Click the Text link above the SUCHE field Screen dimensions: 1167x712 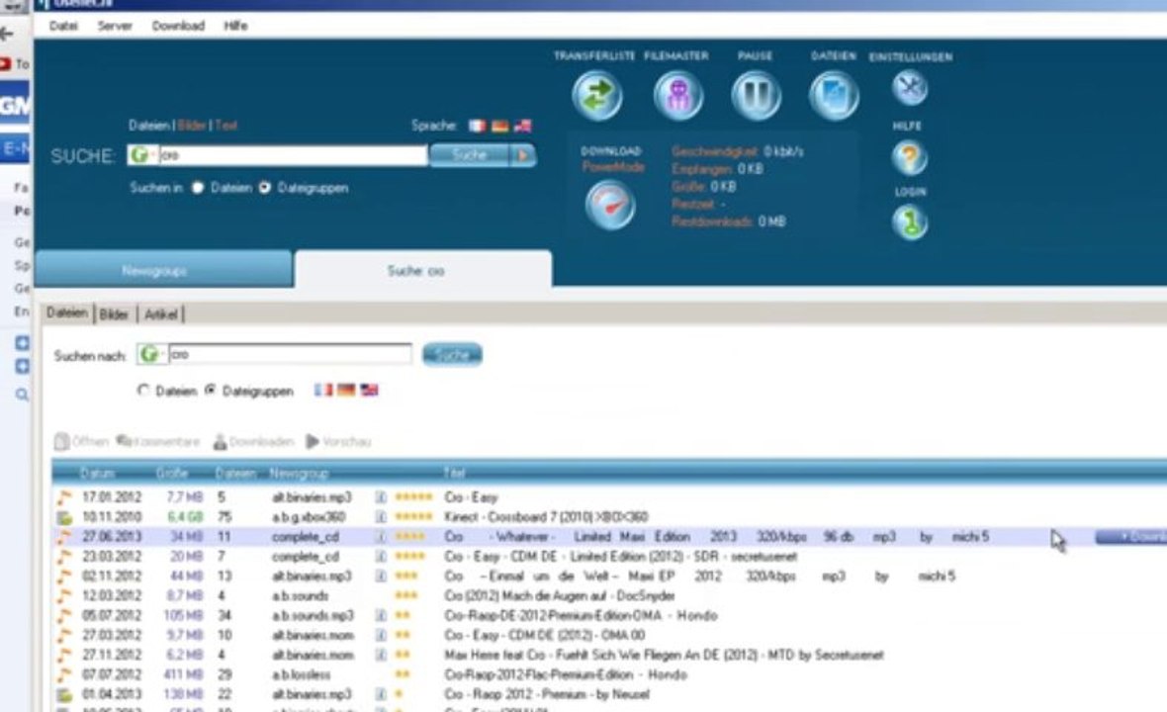[225, 125]
